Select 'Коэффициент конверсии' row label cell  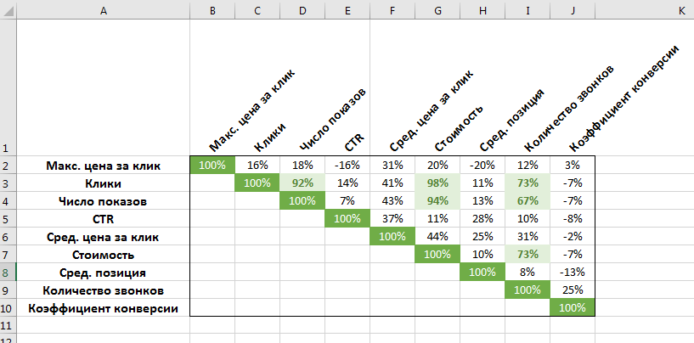point(103,307)
